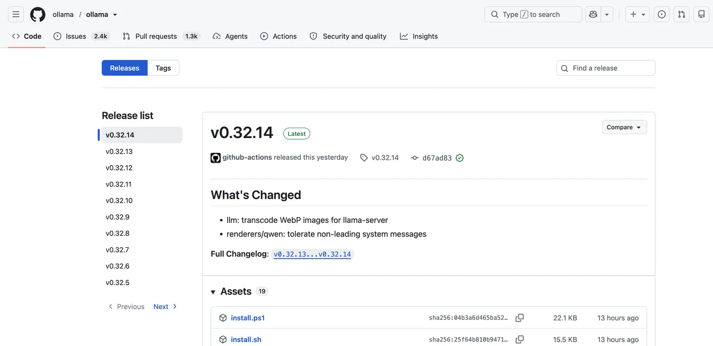Image resolution: width=713 pixels, height=346 pixels.
Task: Select v0.32.14 in the release list
Action: pos(141,135)
